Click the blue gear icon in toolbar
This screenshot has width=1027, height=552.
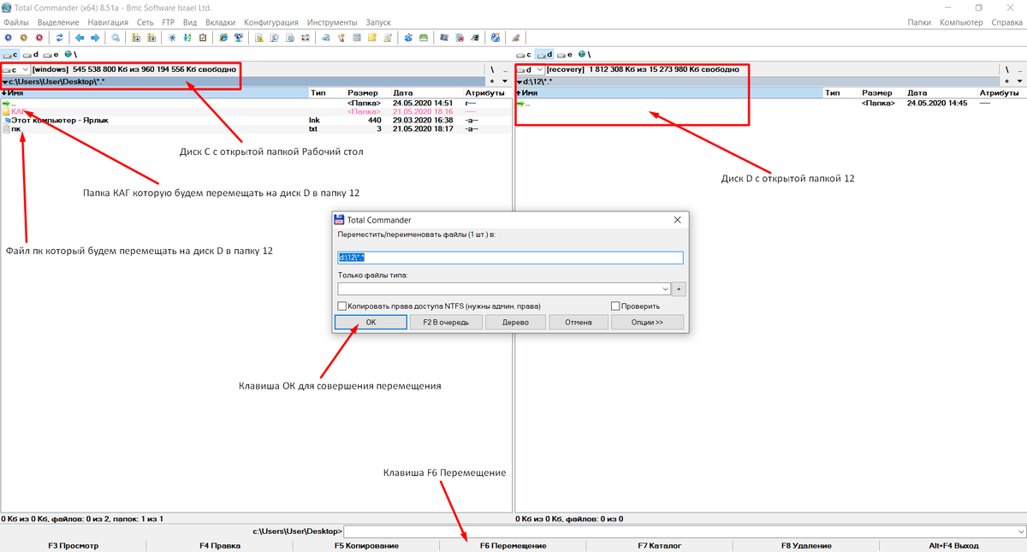pyautogui.click(x=8, y=38)
